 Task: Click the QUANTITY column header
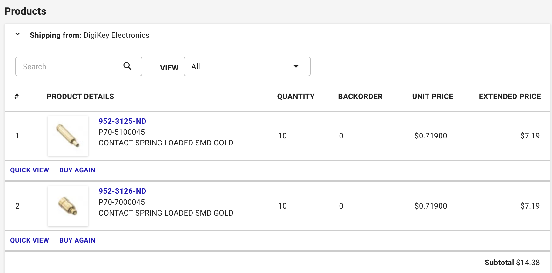(296, 97)
